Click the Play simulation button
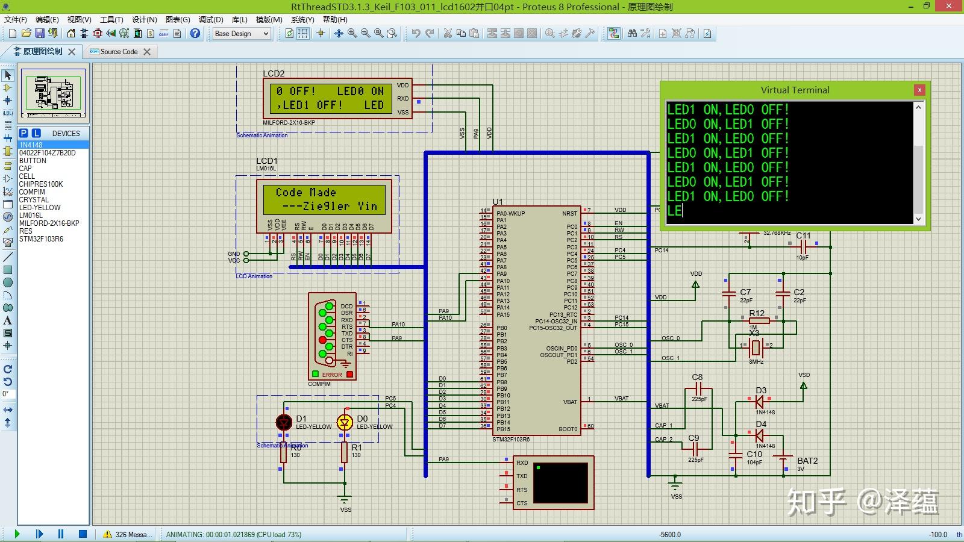This screenshot has height=542, width=964. click(17, 534)
